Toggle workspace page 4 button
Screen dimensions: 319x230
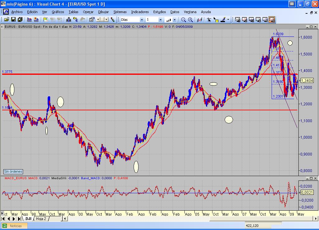(x=258, y=20)
